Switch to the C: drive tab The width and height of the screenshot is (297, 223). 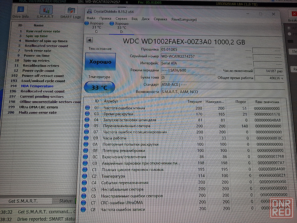(97, 27)
